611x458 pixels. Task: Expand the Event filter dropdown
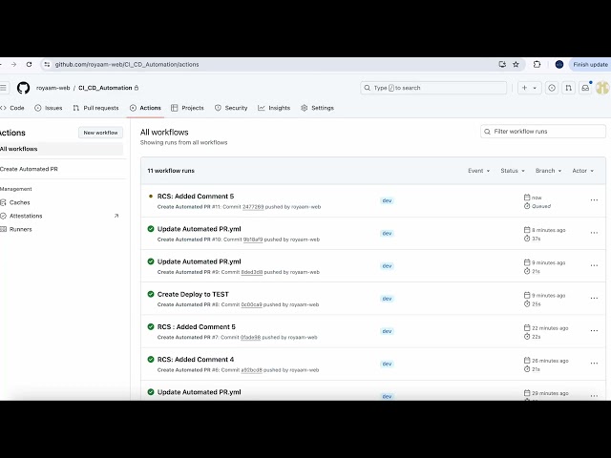(x=479, y=171)
